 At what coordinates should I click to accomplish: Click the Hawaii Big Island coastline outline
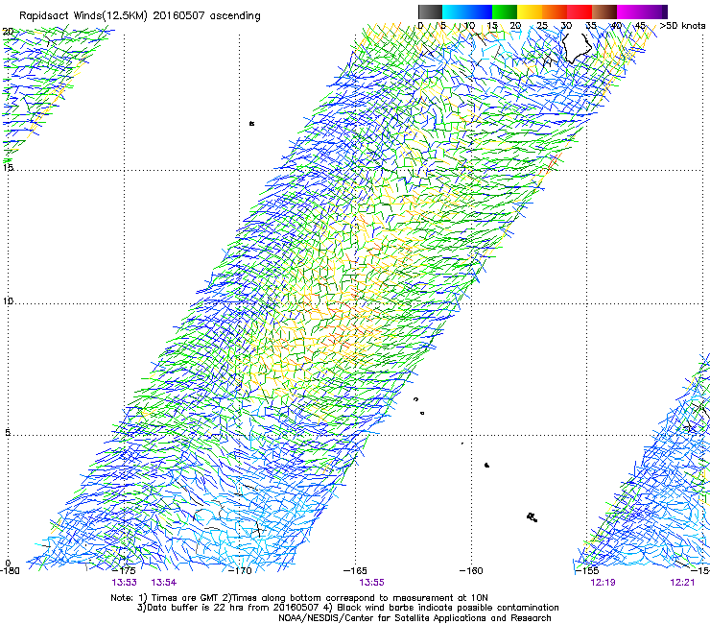577,48
